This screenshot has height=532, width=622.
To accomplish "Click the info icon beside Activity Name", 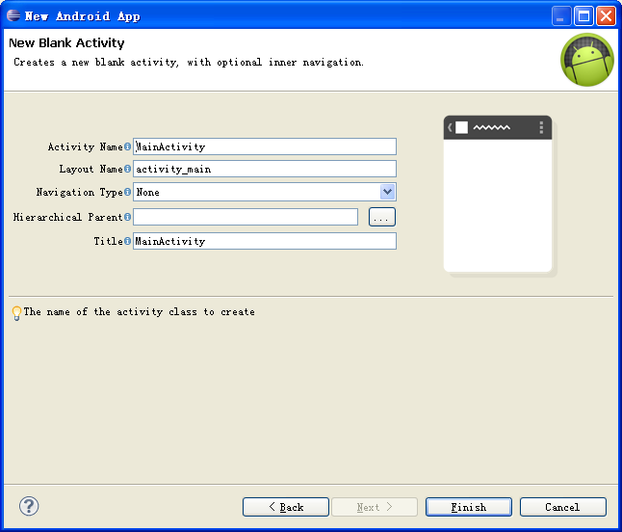I will pos(127,146).
